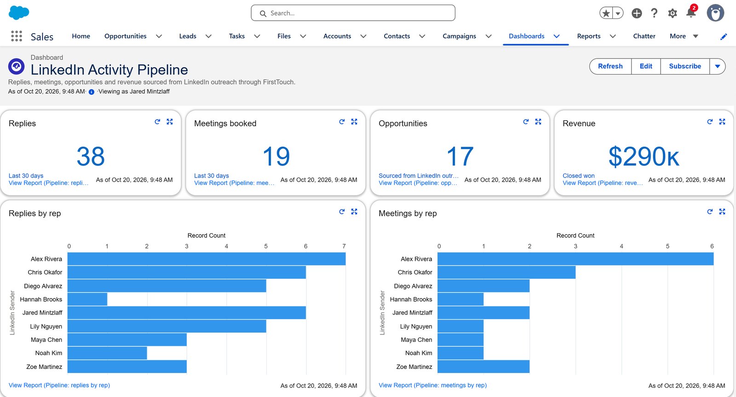Expand the Replies by rep chart
This screenshot has height=397, width=736.
tap(354, 212)
